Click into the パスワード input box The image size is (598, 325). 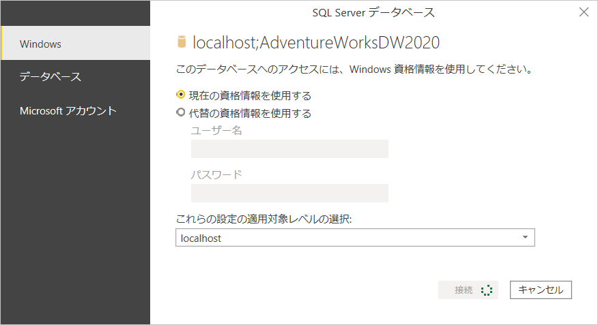(289, 193)
